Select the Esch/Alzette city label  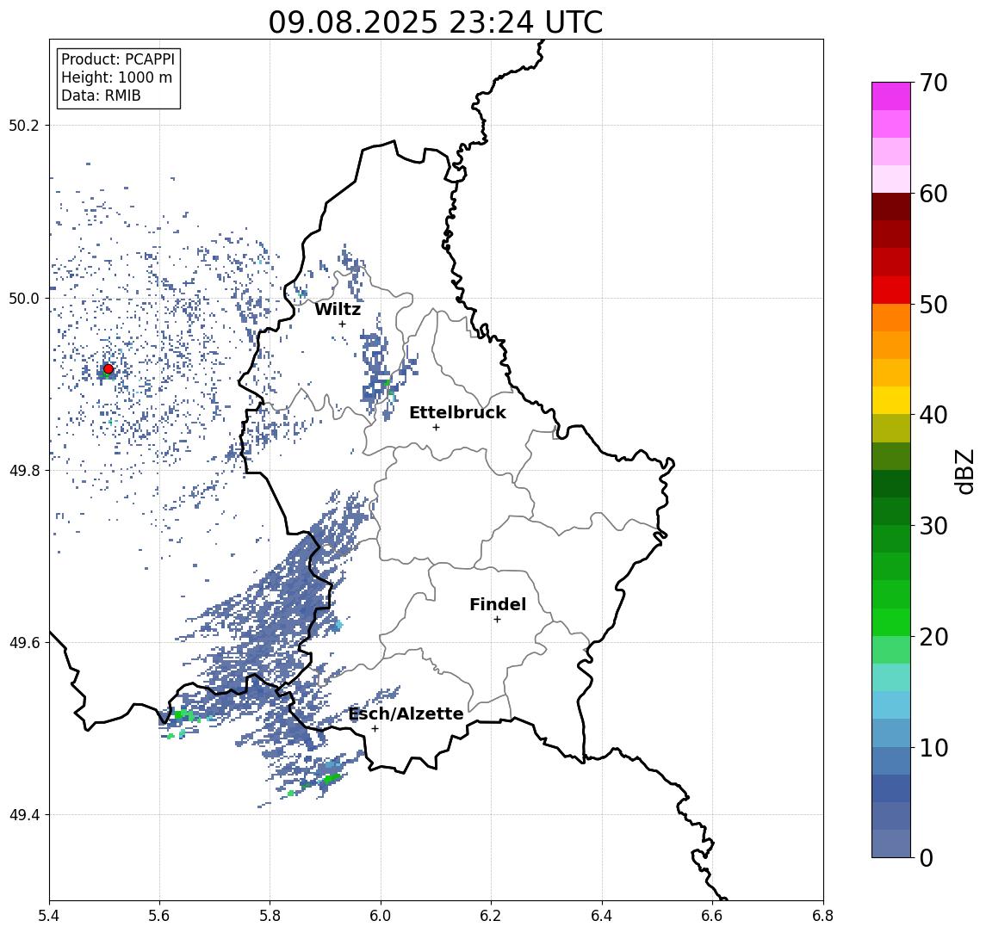(406, 714)
